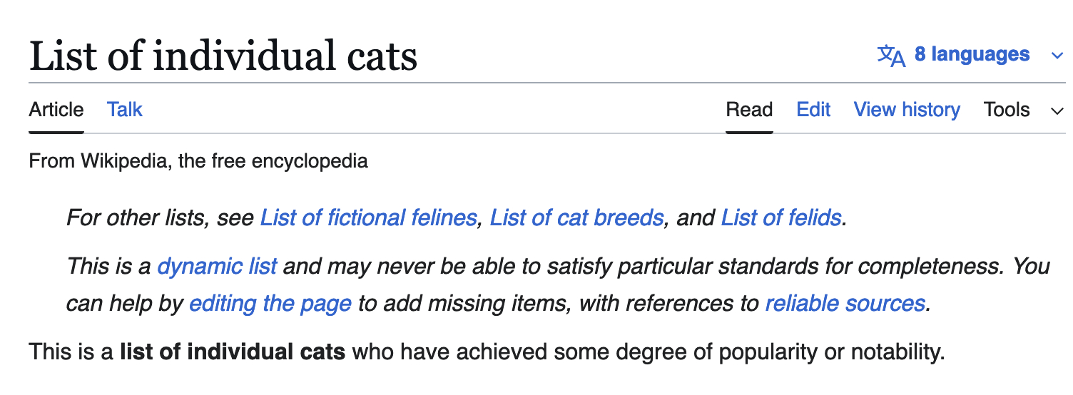Screen dimensions: 1073x395
Task: Select the Article tab
Action: pos(56,110)
